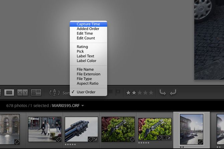Click the '1 selected' text
The height and width of the screenshot is (149, 224).
tap(39, 106)
